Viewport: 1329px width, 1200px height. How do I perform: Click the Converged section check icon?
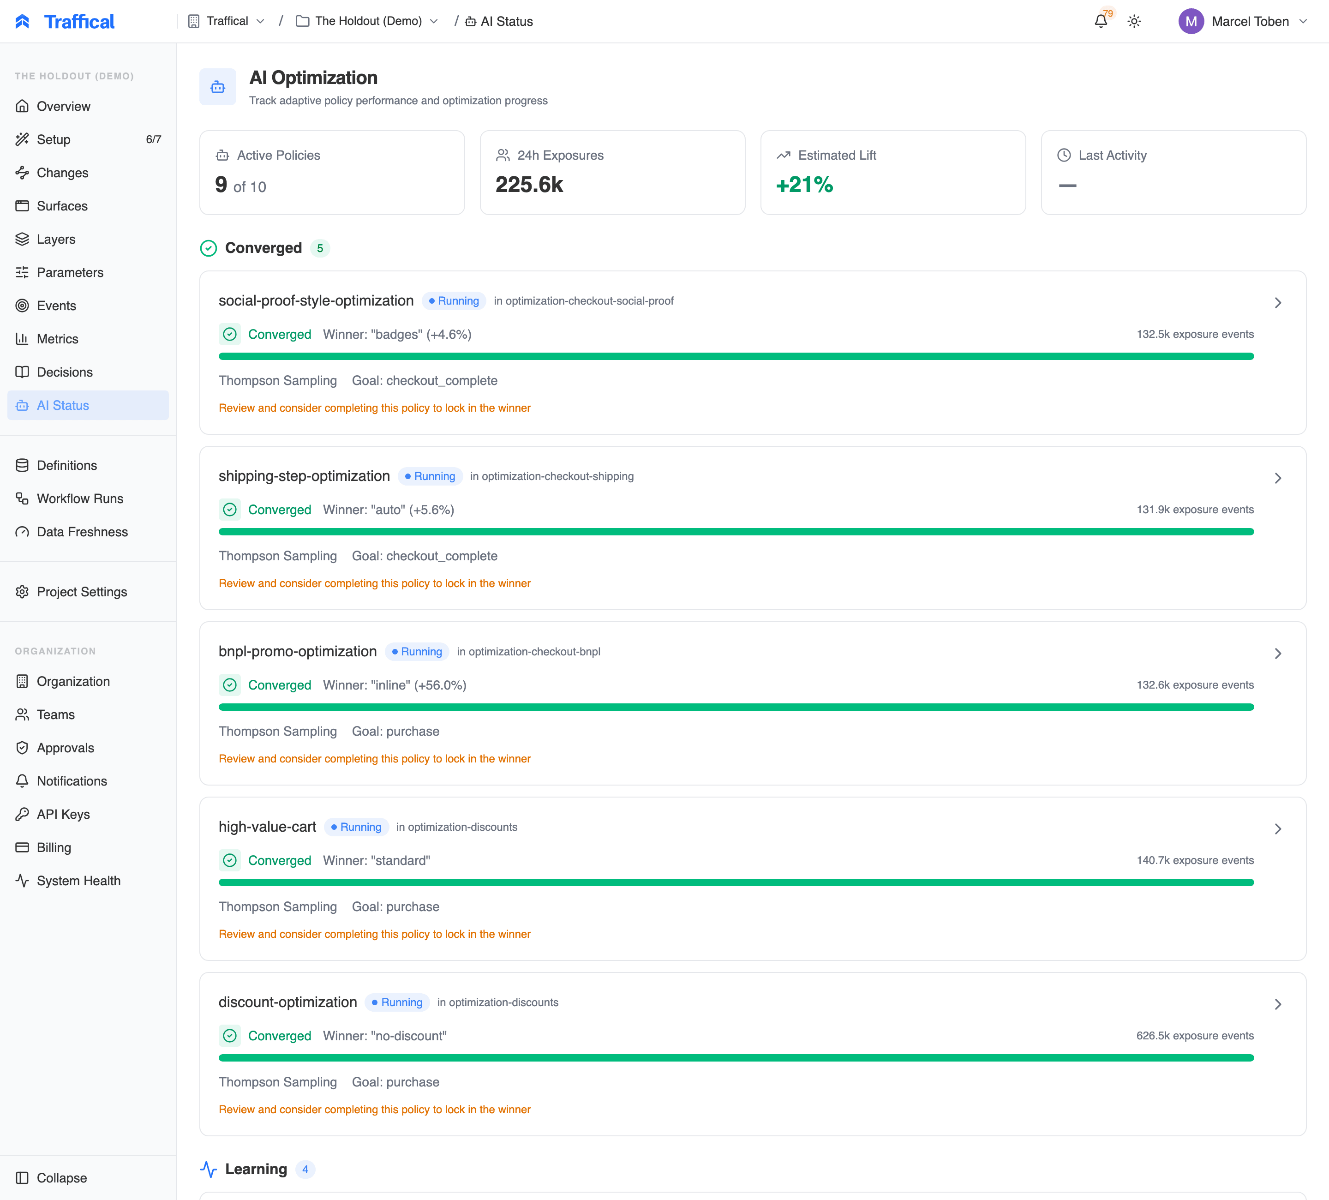(208, 248)
